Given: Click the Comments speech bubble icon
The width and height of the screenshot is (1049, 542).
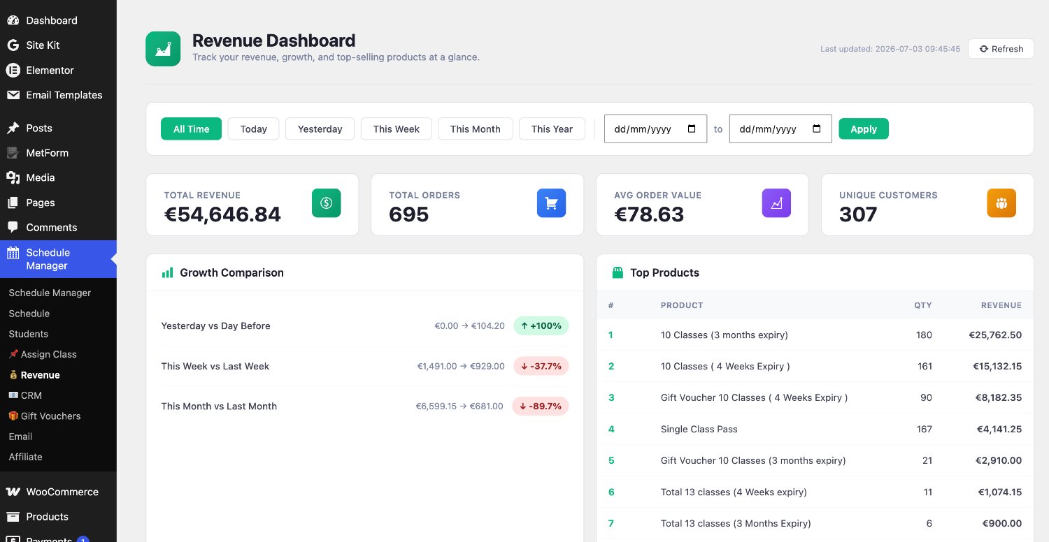Looking at the screenshot, I should 13,227.
